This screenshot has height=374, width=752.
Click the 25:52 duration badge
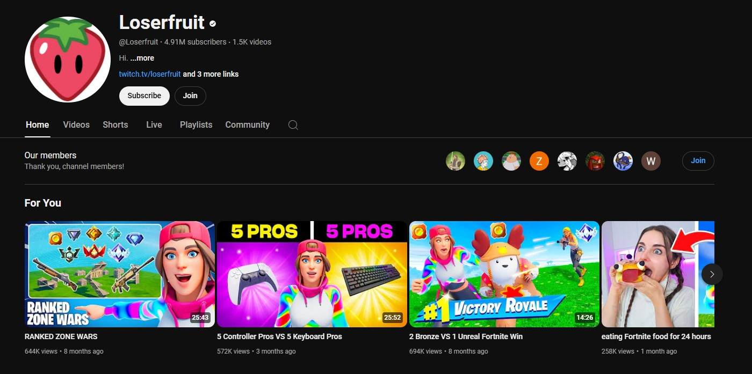click(392, 318)
